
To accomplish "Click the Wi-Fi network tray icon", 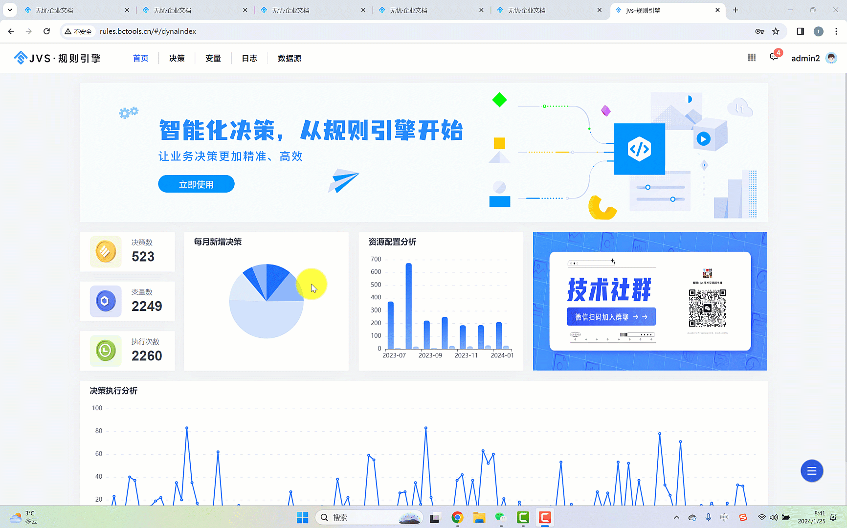I will click(761, 517).
